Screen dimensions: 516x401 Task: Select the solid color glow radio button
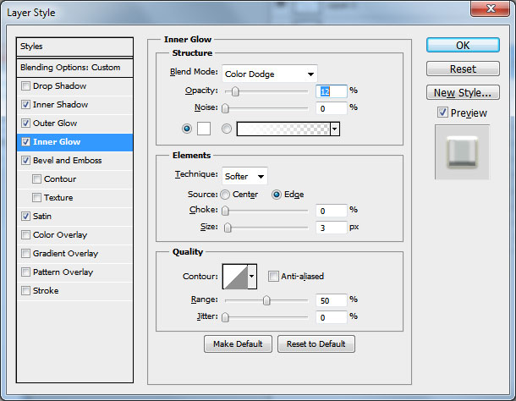pyautogui.click(x=187, y=129)
